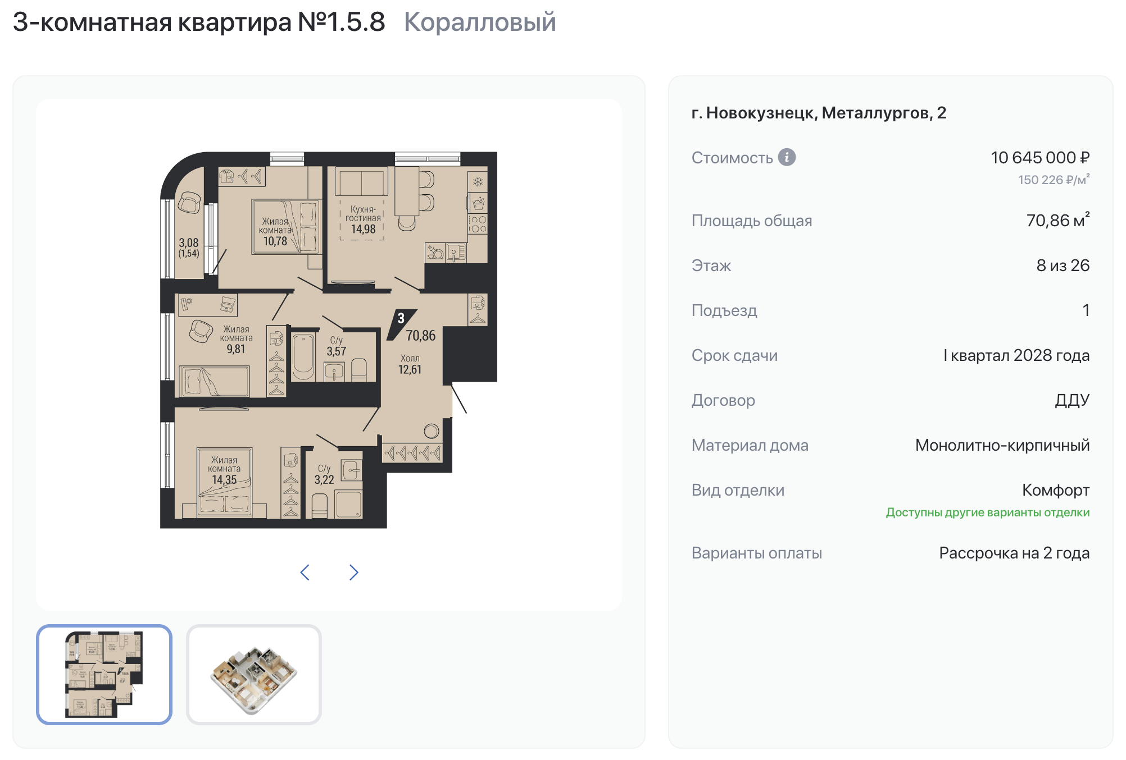This screenshot has width=1126, height=760.
Task: Click the С/у 3,57 bathroom on plan
Action: pos(336,347)
